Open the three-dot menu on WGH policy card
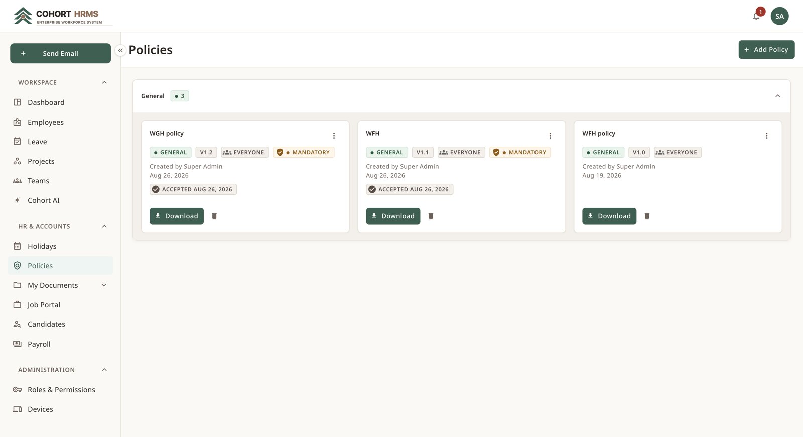Screen dimensions: 803x437 (x=334, y=136)
